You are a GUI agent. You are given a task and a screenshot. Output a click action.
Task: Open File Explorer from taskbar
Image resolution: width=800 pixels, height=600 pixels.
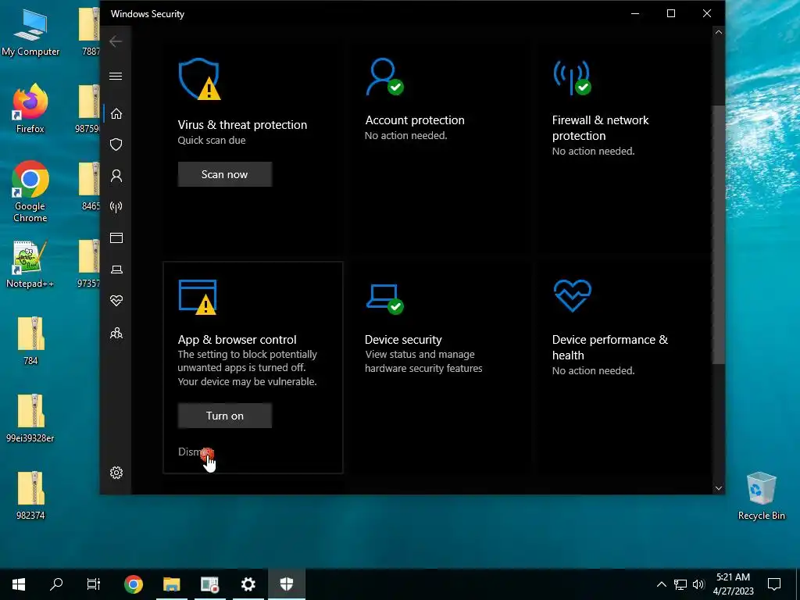point(171,584)
